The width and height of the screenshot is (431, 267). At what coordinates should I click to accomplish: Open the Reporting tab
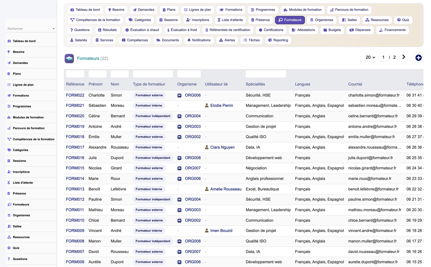point(278,40)
